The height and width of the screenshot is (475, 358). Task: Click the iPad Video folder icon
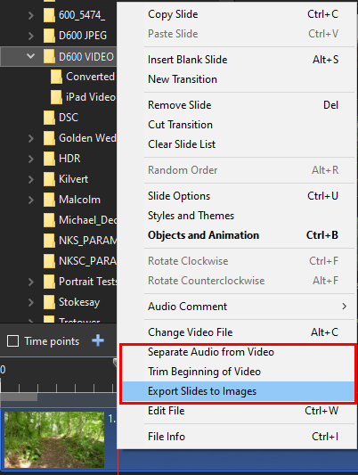[56, 97]
